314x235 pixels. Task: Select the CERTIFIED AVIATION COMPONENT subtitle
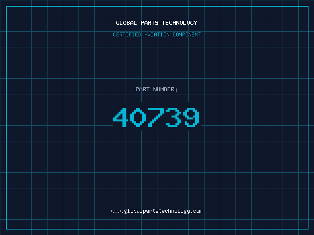click(x=157, y=34)
